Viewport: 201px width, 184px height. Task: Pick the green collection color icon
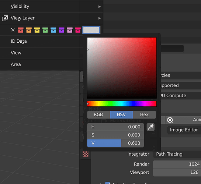pos(45,30)
